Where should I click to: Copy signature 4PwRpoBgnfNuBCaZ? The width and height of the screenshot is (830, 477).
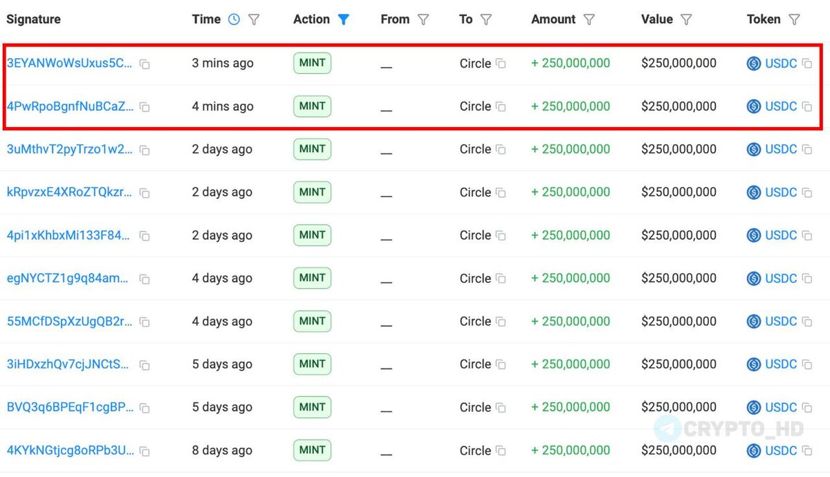pyautogui.click(x=145, y=107)
